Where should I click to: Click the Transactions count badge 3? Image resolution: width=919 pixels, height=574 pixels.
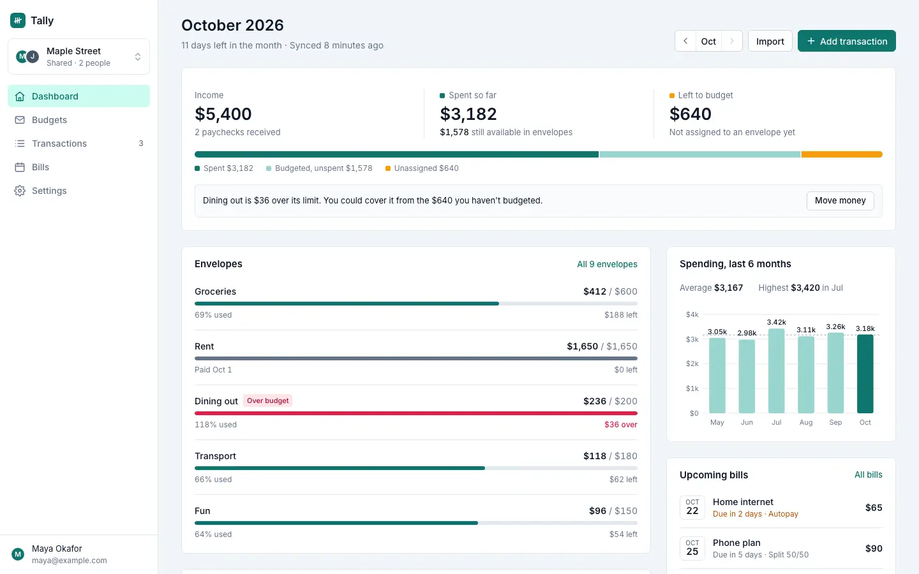[141, 143]
